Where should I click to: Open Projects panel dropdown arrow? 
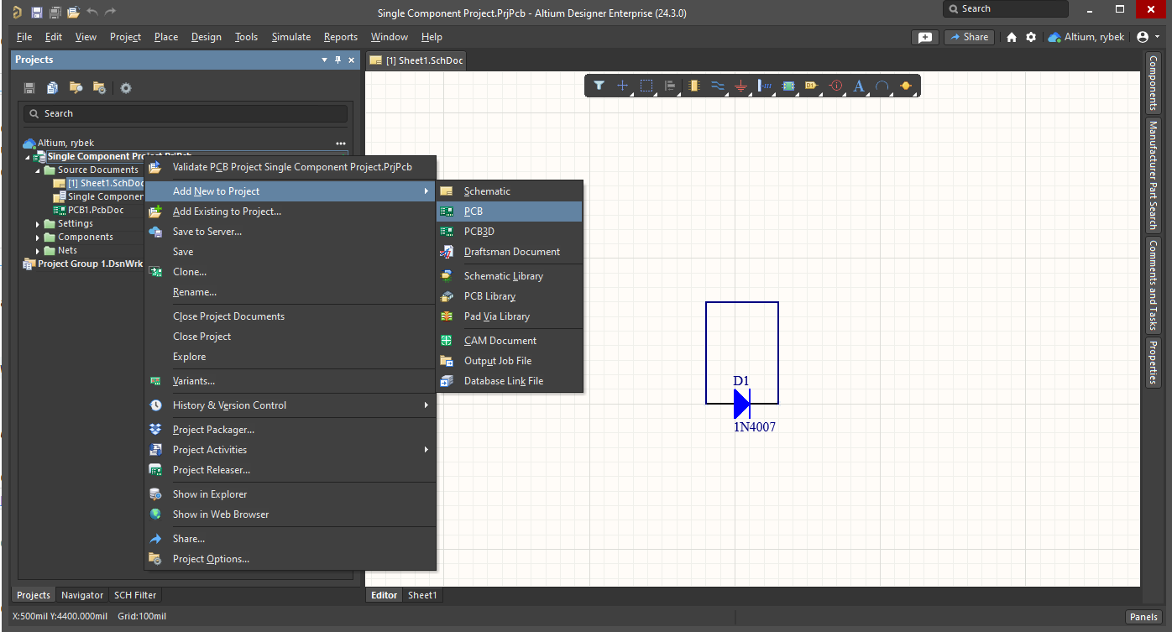click(325, 60)
